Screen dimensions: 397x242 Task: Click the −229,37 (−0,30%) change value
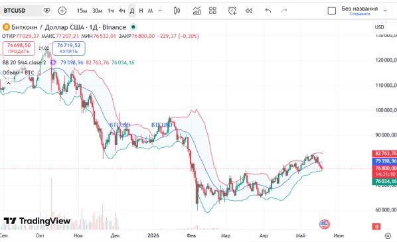pyautogui.click(x=178, y=36)
